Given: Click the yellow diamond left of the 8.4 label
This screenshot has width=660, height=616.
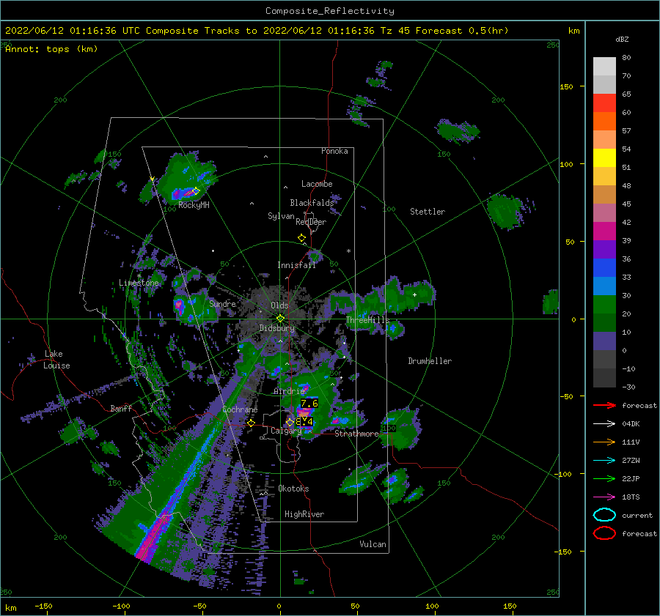Looking at the screenshot, I should [x=290, y=422].
